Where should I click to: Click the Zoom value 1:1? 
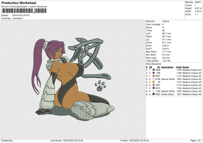pyautogui.click(x=196, y=14)
